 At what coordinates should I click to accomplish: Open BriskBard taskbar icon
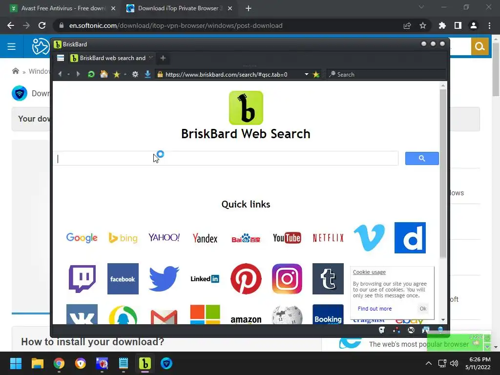[145, 363]
